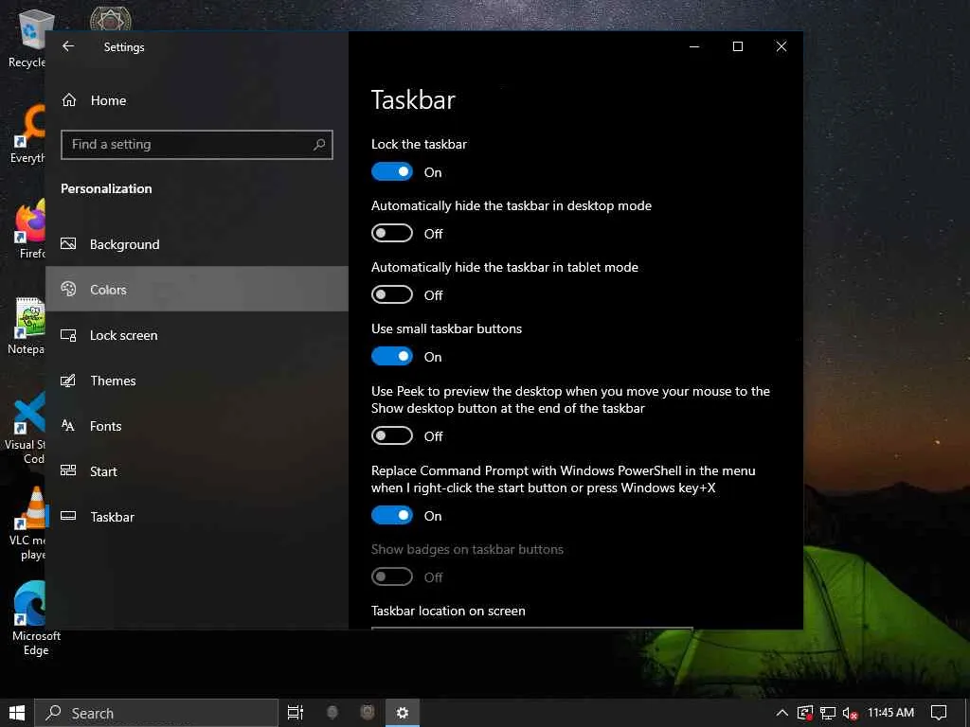Screen dimensions: 970x727
Task: Open the Firefox desktop shortcut
Action: 27,229
